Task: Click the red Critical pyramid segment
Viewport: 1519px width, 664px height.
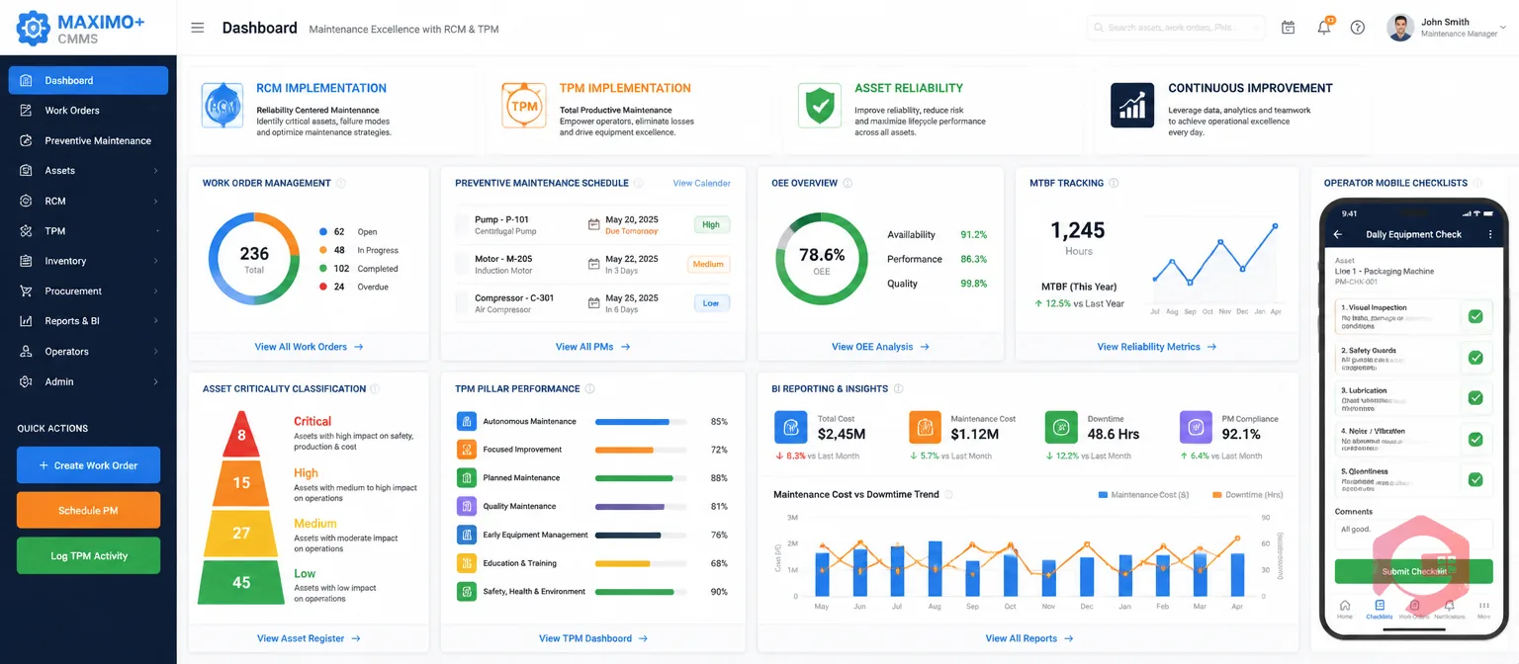Action: [241, 435]
